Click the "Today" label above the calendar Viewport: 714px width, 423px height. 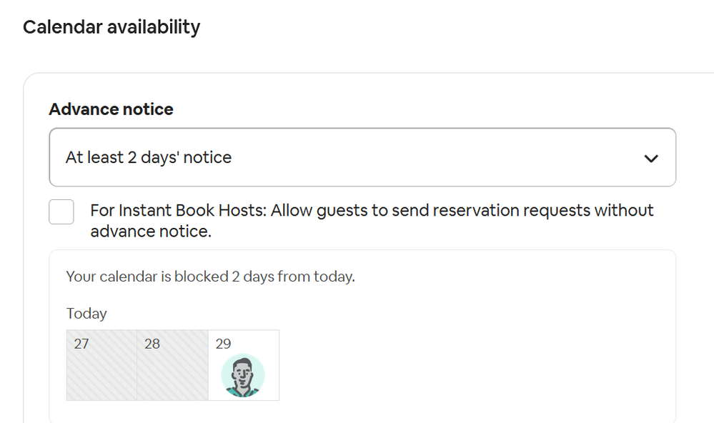86,314
